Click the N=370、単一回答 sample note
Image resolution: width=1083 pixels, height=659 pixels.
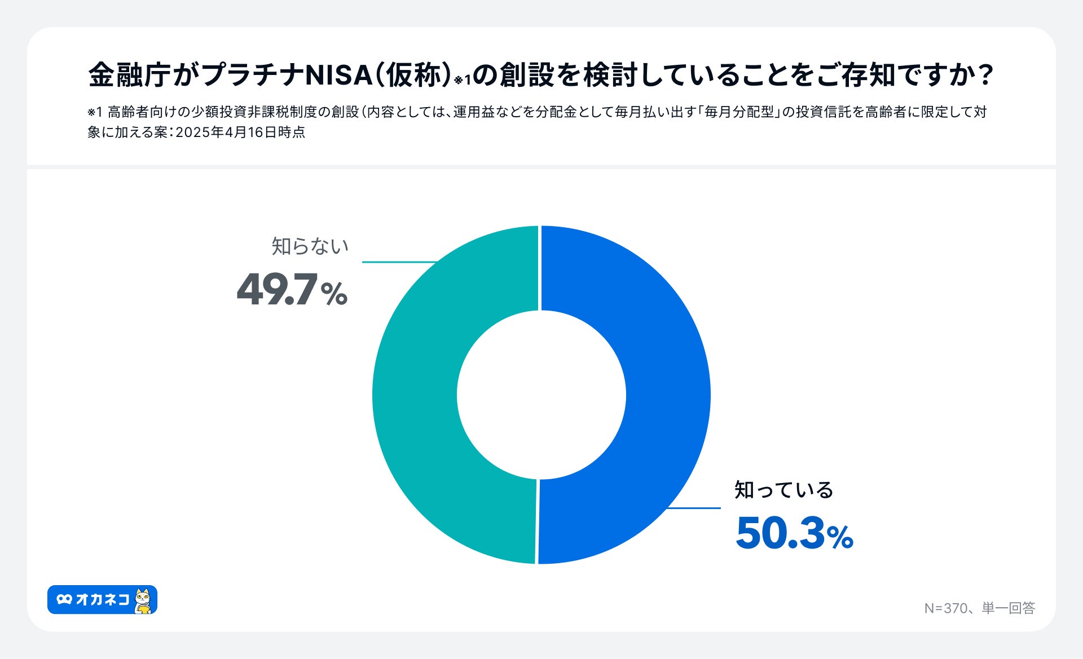pyautogui.click(x=979, y=608)
